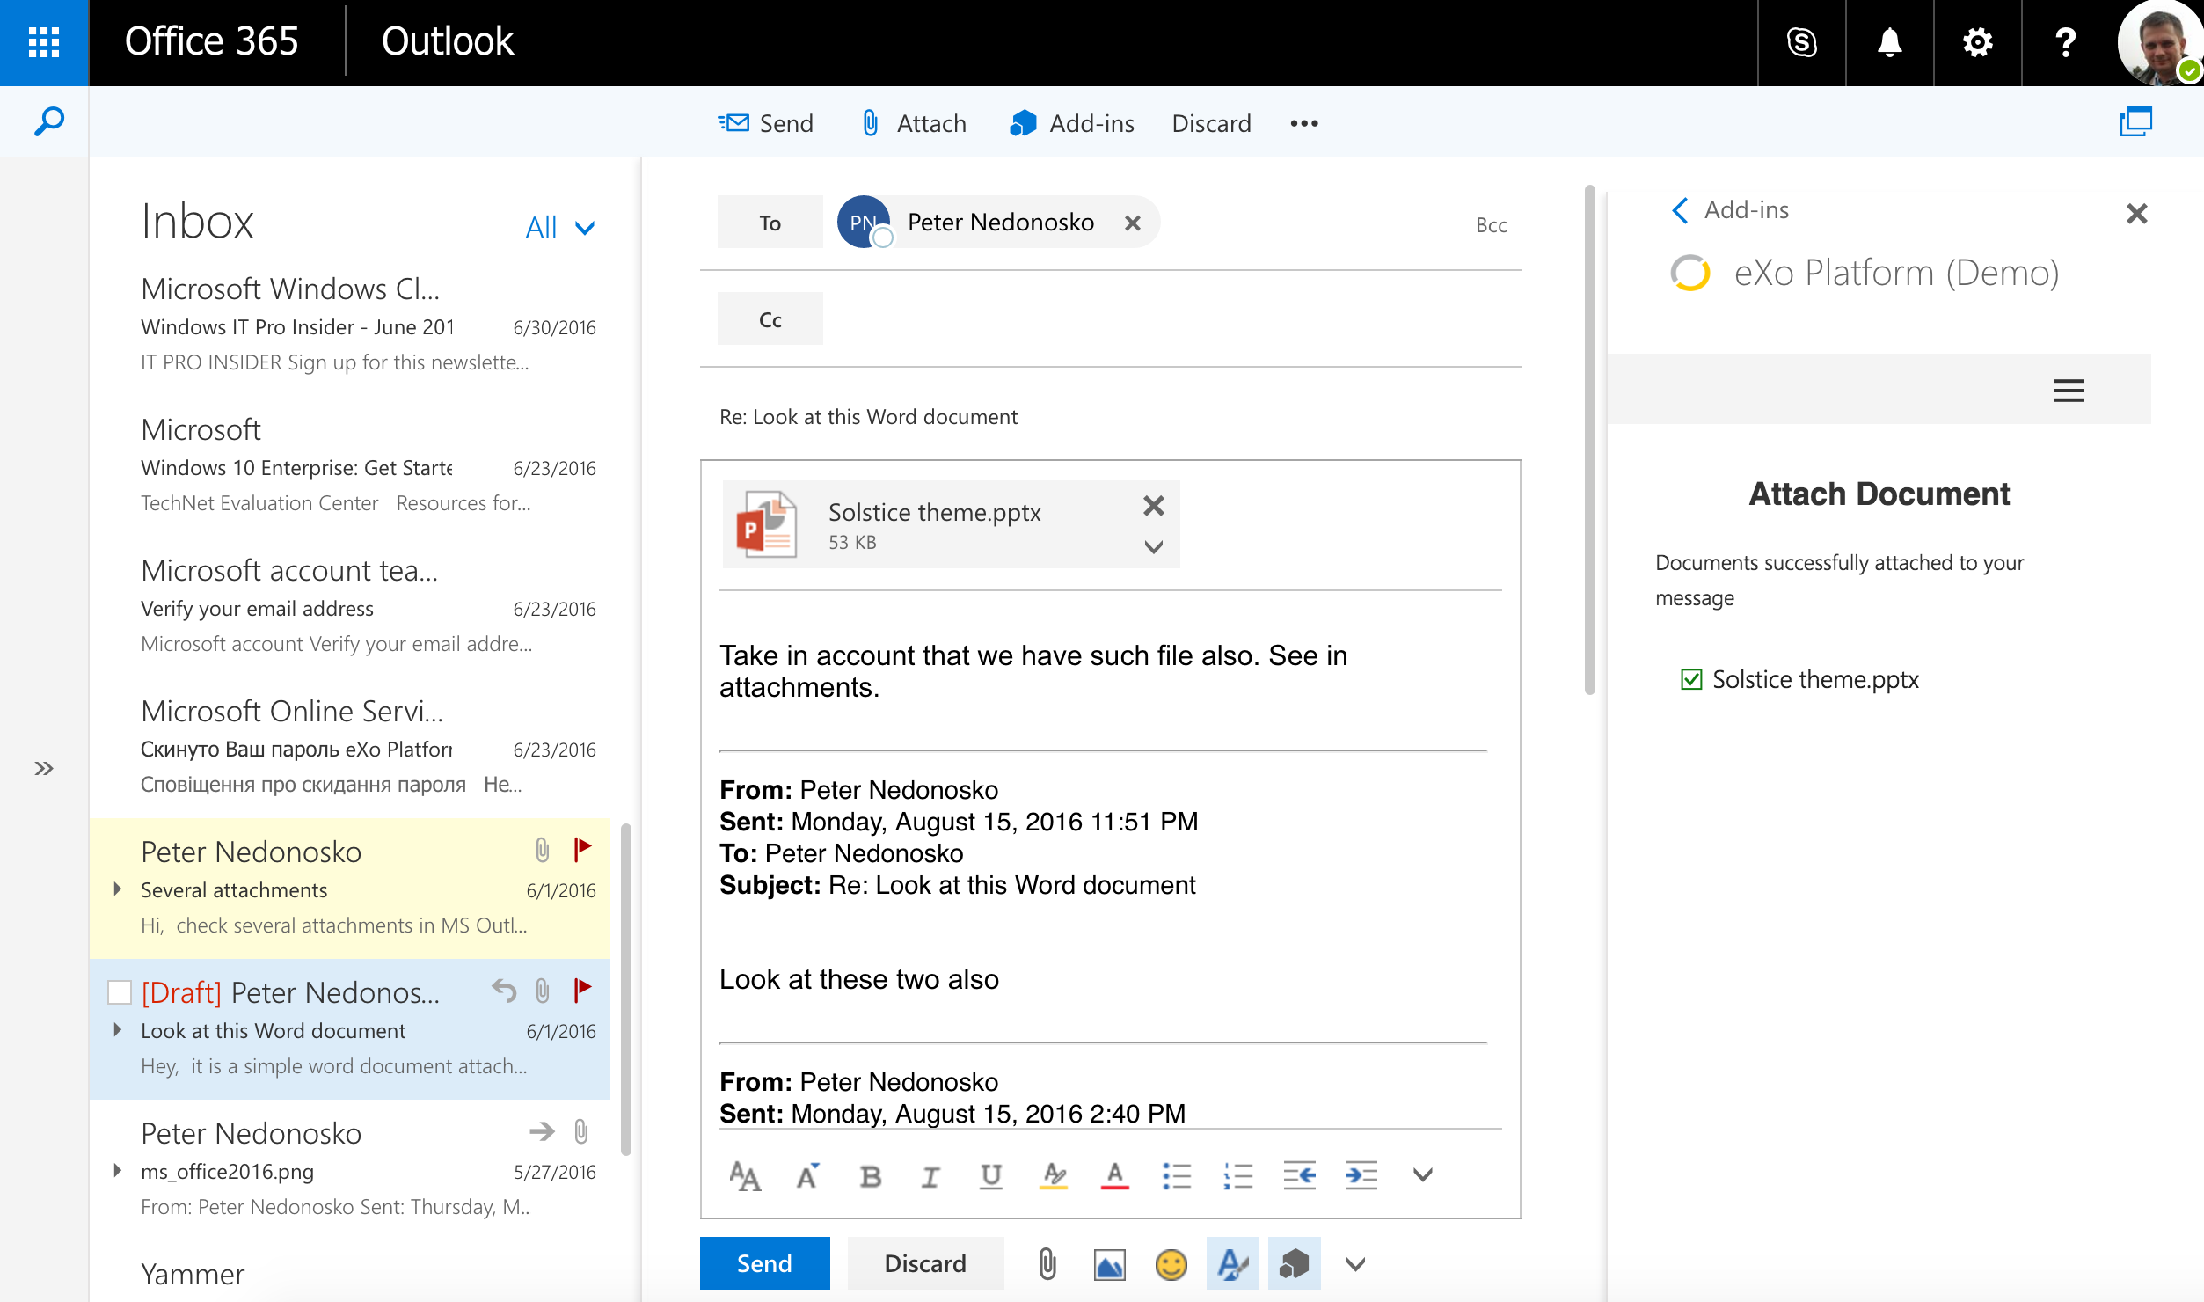The width and height of the screenshot is (2204, 1302).
Task: Open the Office 365 app launcher grid
Action: 43,42
